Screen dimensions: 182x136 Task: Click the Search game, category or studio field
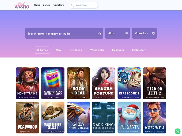click(64, 33)
